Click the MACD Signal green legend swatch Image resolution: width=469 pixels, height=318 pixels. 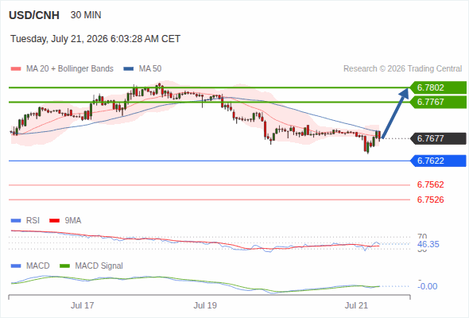tap(65, 266)
